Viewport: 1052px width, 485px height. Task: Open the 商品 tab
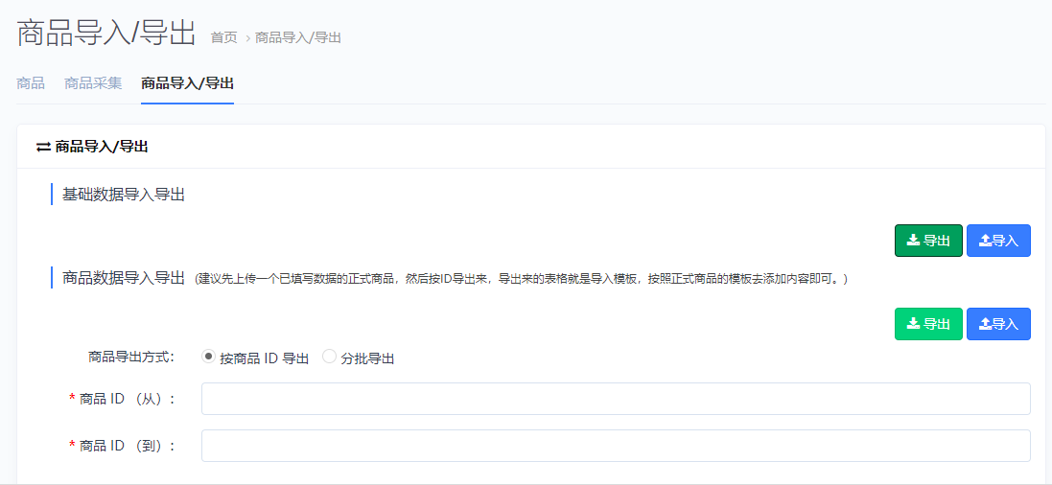click(x=30, y=83)
